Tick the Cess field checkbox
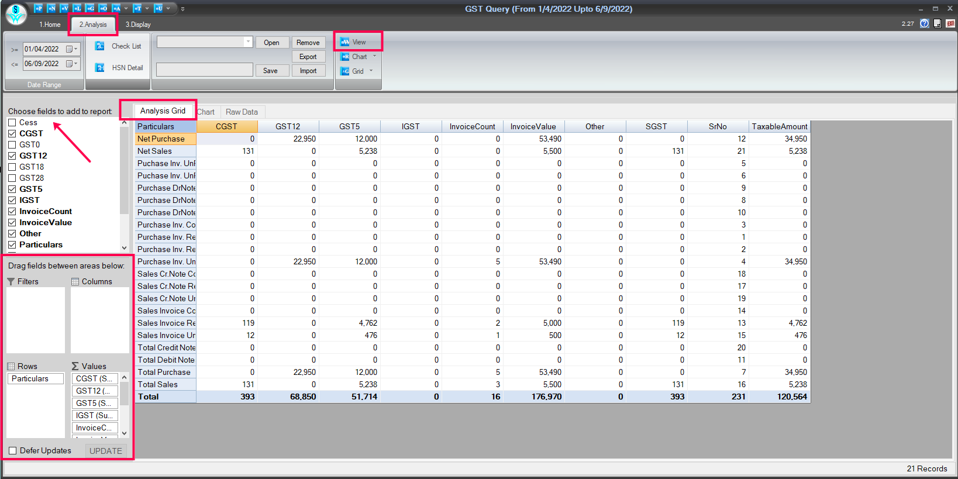The height and width of the screenshot is (479, 958). [x=12, y=122]
